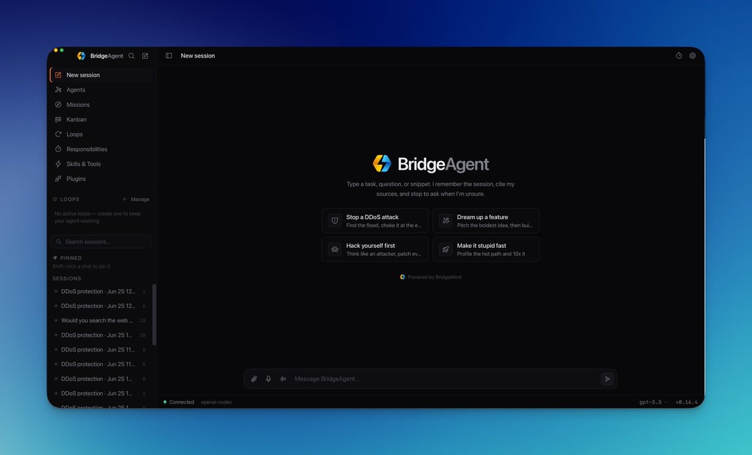752x455 pixels.
Task: Open Loops in the sidebar navigation
Action: (x=101, y=134)
